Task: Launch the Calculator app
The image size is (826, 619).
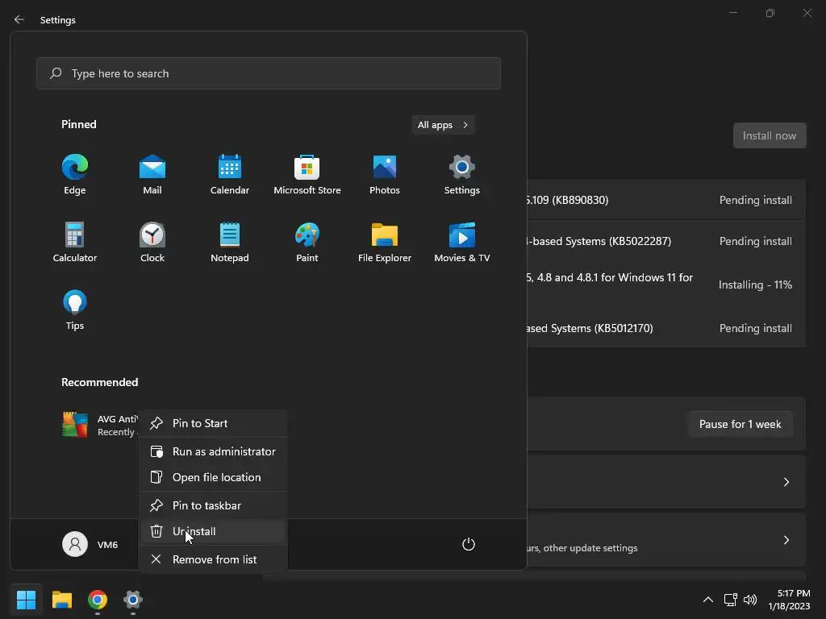Action: click(75, 242)
